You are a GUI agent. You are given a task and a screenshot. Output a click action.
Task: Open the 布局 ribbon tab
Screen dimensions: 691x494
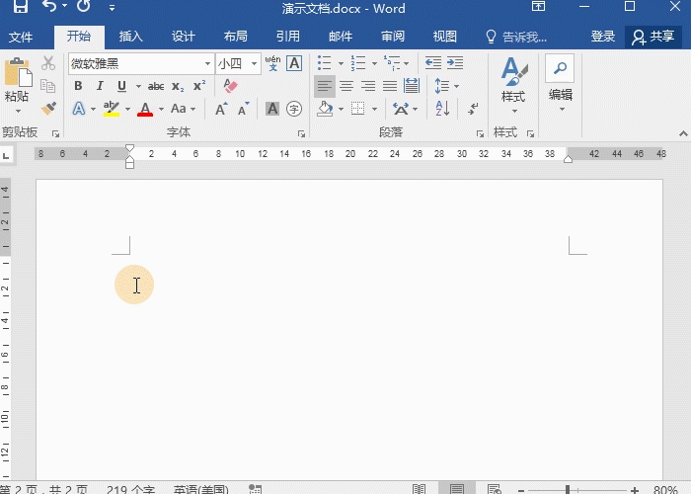point(235,37)
